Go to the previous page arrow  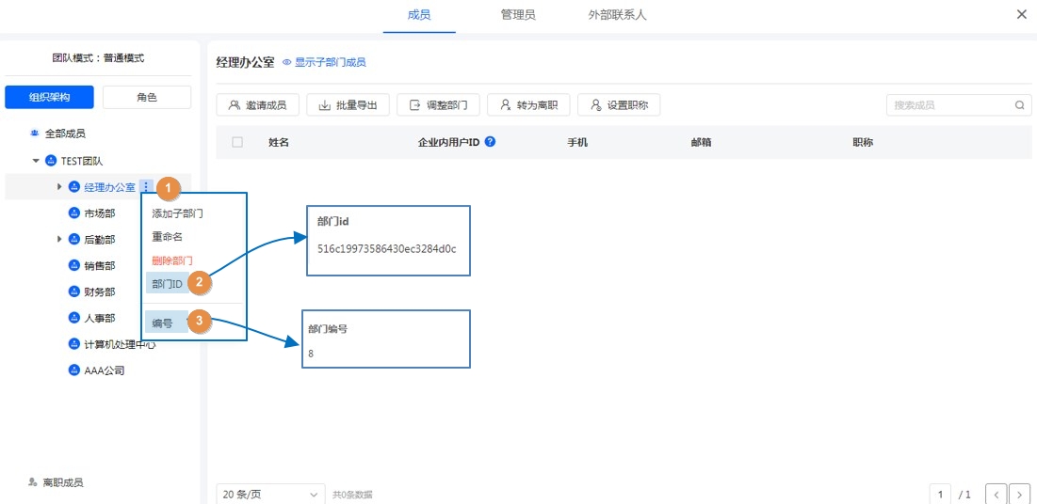click(x=996, y=495)
